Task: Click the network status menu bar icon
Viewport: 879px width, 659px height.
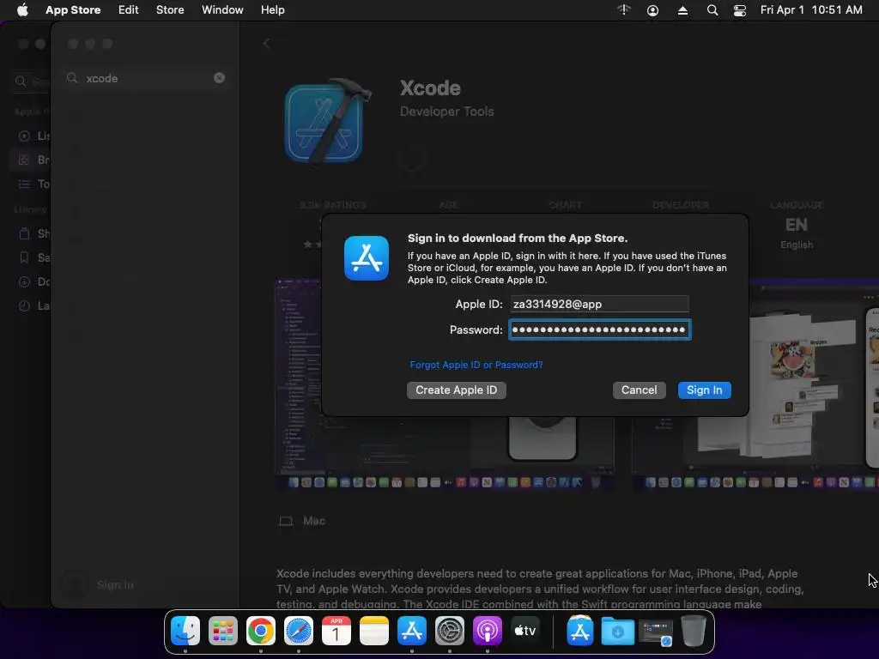Action: click(x=624, y=10)
